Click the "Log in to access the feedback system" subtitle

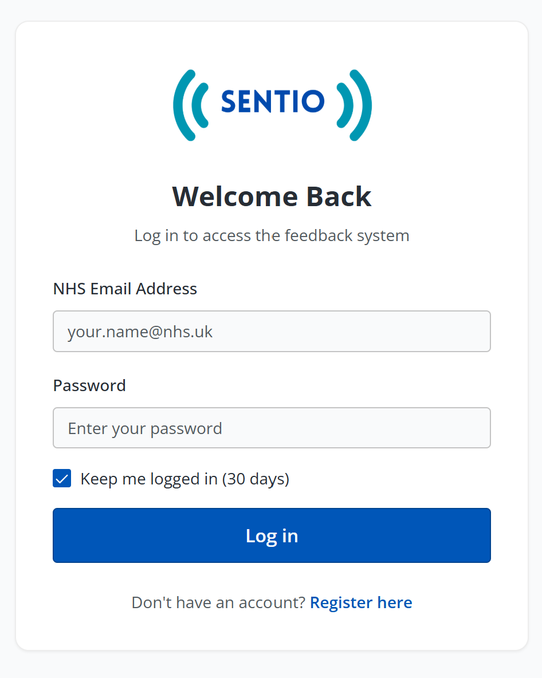(272, 235)
